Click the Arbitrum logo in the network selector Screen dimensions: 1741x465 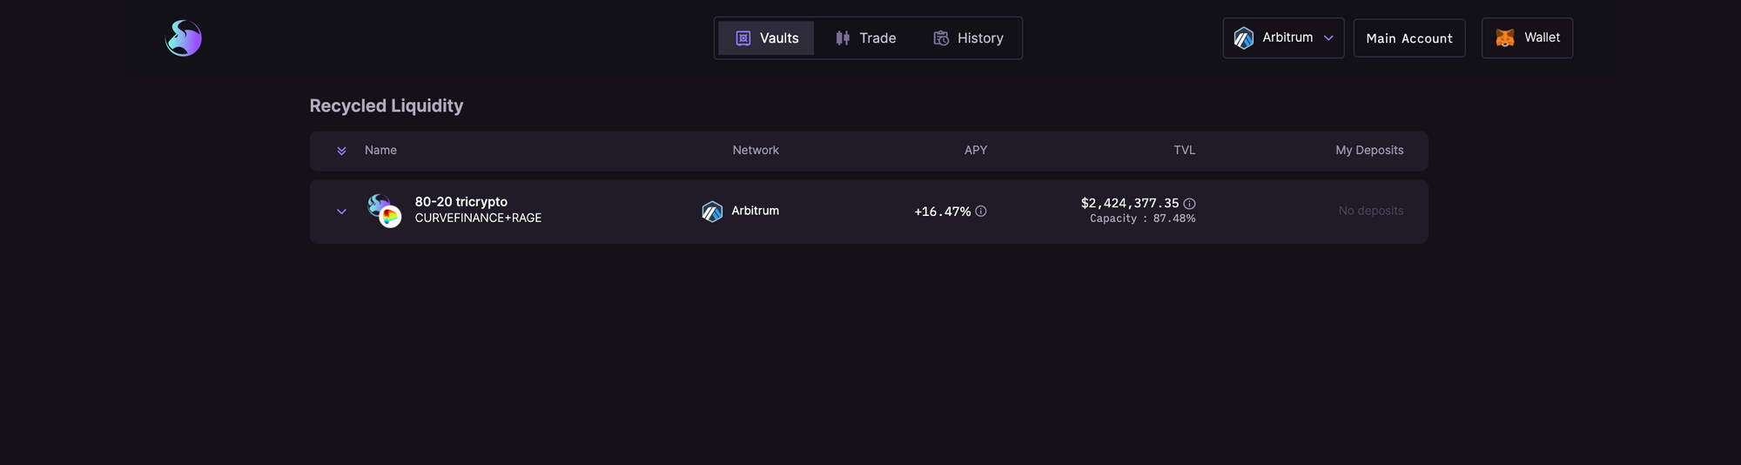point(1244,38)
